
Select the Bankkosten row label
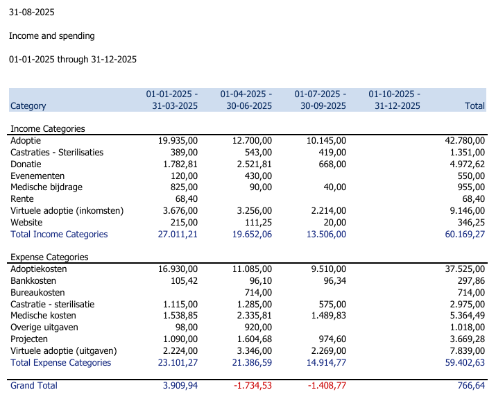[x=33, y=280]
